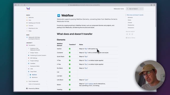Click the icon next to Courses

coord(27,26)
